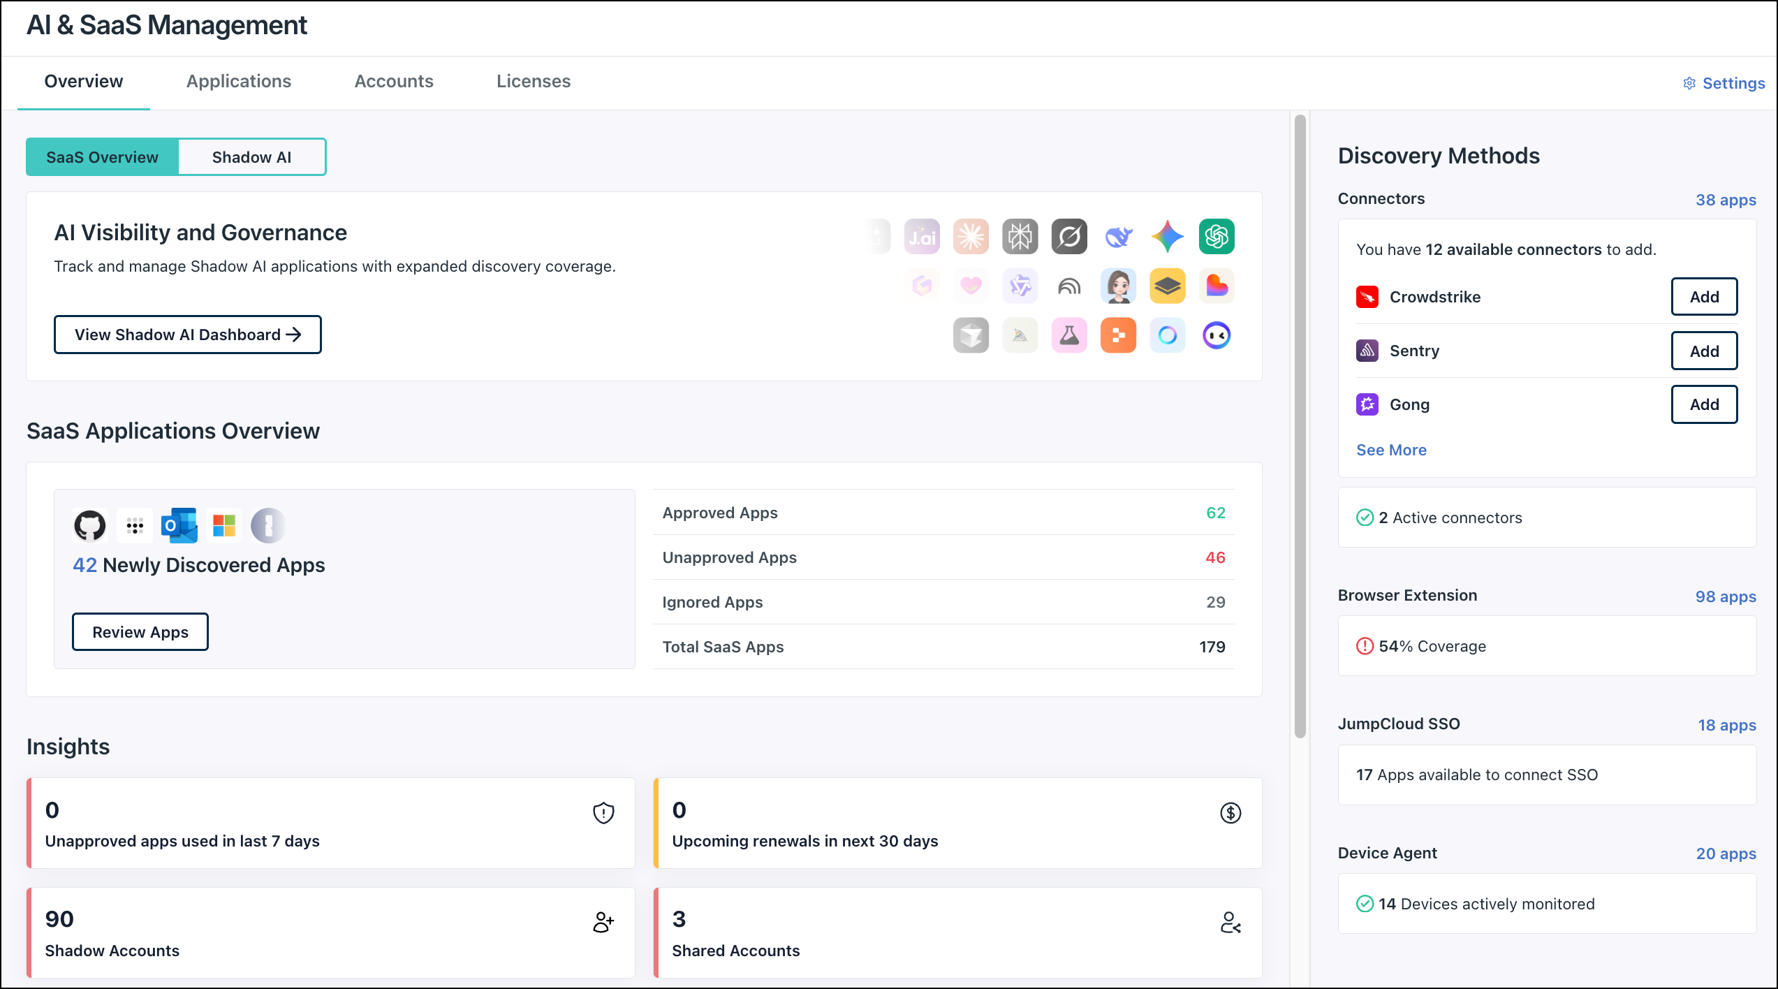Screen dimensions: 1778x989
Task: Click the Outlook icon in discovered apps
Action: coord(179,525)
